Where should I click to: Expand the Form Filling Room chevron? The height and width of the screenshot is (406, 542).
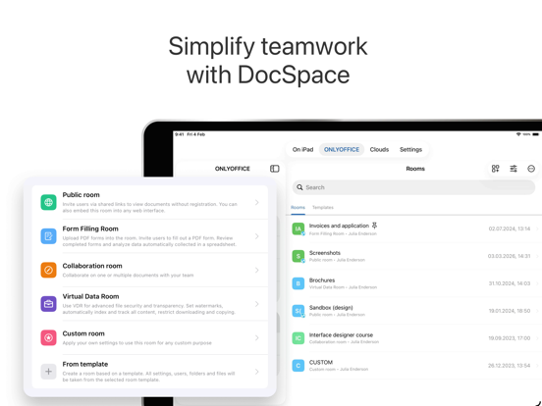point(257,236)
